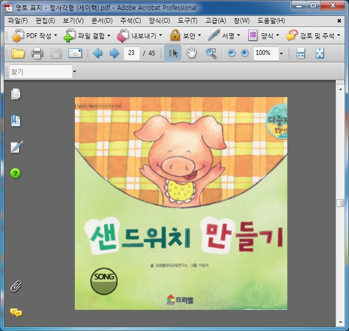
Task: Go to next page arrow
Action: click(x=114, y=53)
